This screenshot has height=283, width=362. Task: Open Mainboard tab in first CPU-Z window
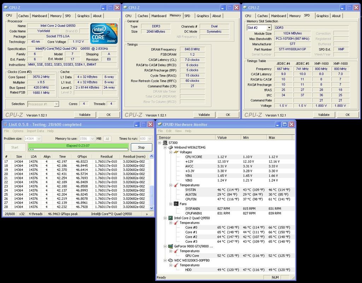point(40,16)
